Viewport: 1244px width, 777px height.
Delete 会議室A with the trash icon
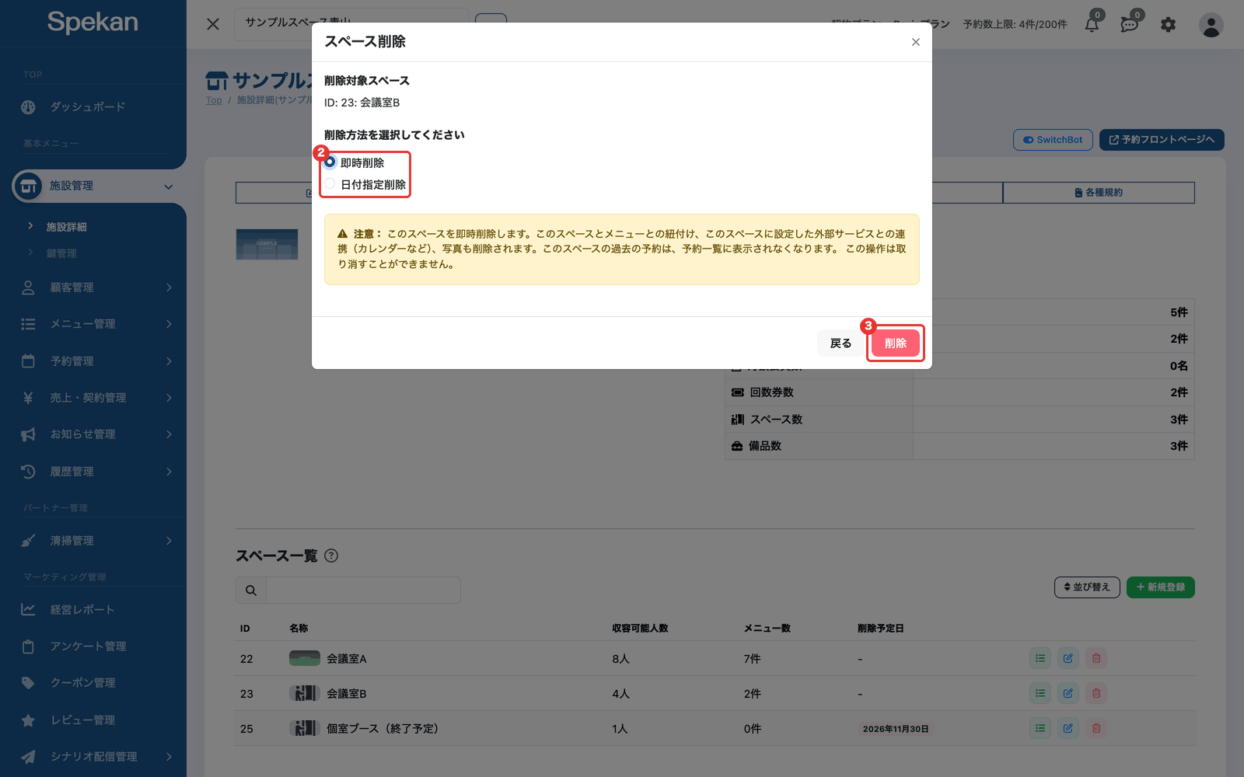pyautogui.click(x=1096, y=658)
